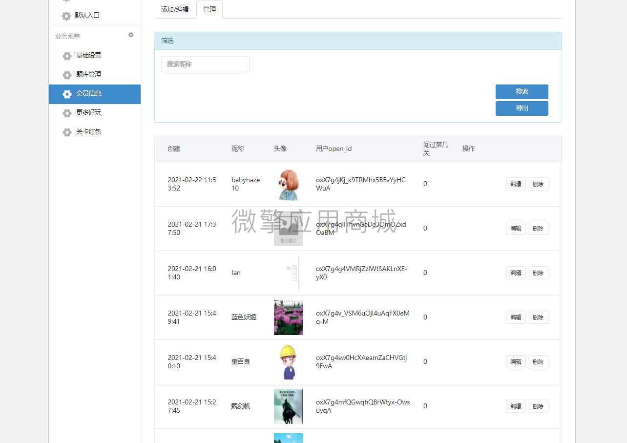Viewport: 627px width, 443px height.
Task: Click 编辑 for babyhaze10 row
Action: pos(516,184)
